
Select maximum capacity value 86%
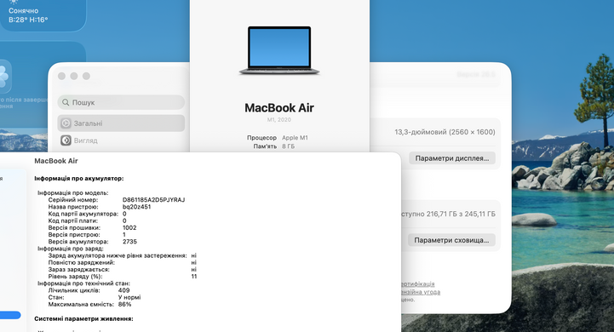click(x=124, y=304)
